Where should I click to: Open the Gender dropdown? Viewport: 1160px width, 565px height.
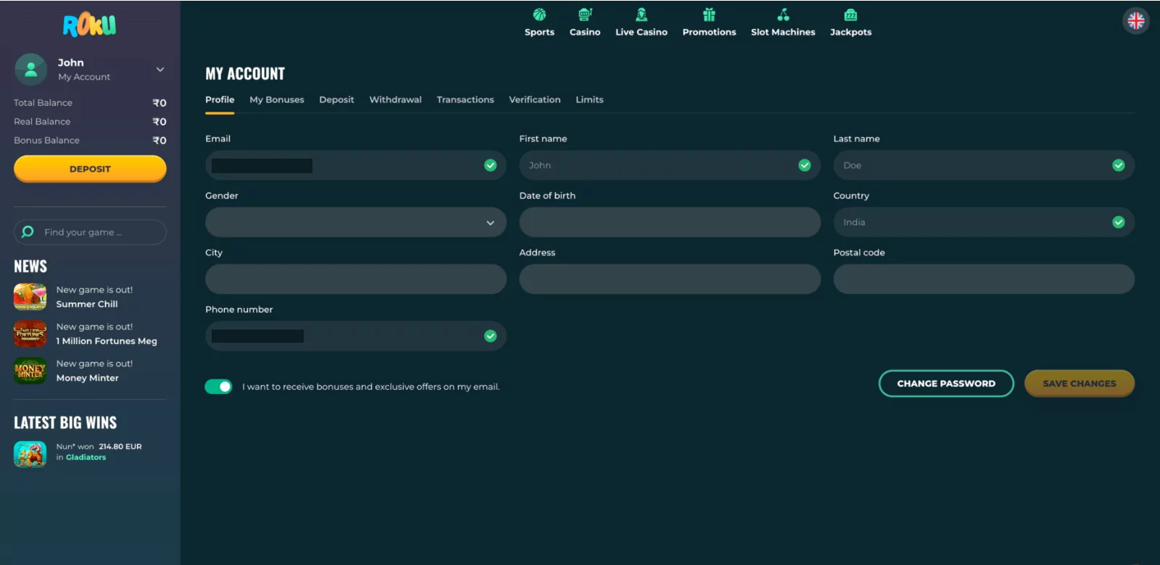pyautogui.click(x=356, y=222)
